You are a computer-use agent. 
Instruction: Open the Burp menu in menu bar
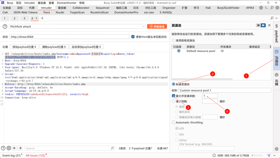coord(10,3)
